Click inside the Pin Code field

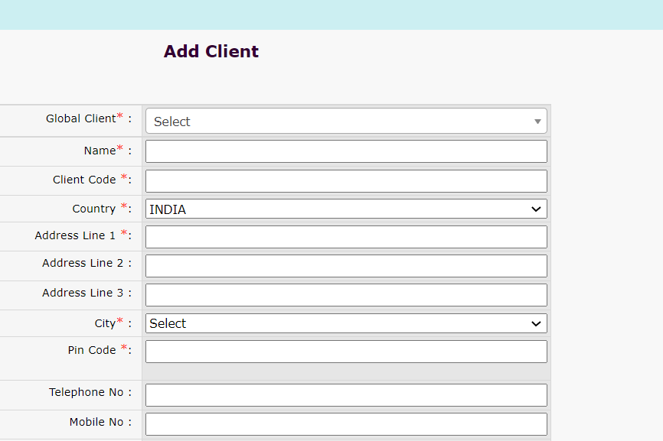[x=346, y=352]
